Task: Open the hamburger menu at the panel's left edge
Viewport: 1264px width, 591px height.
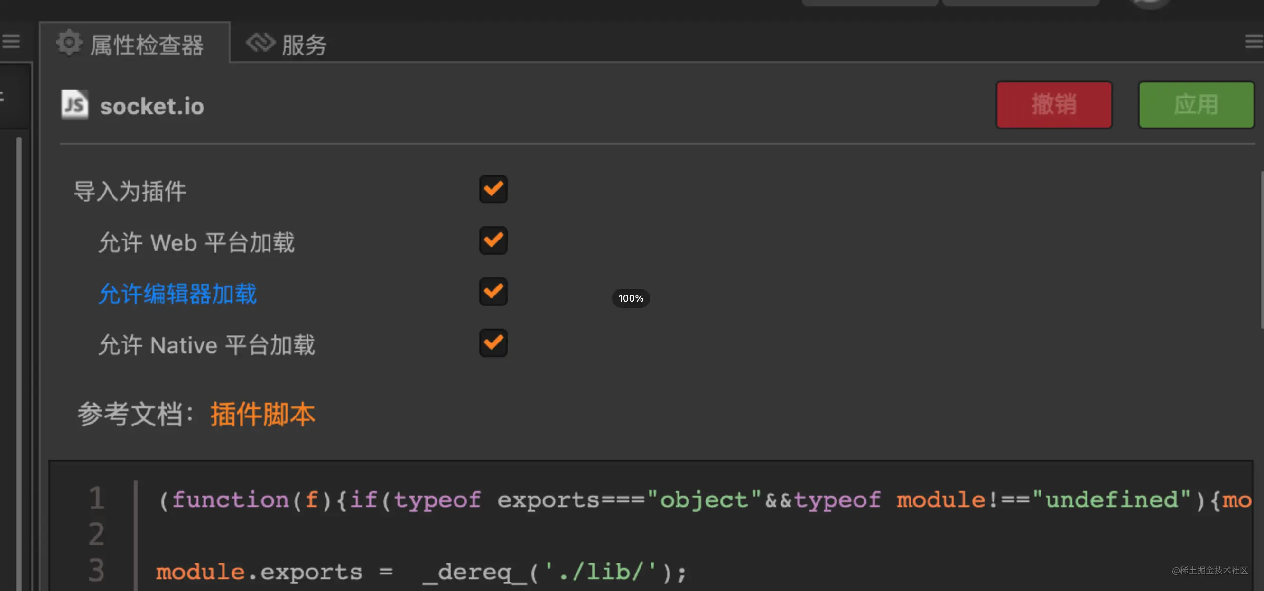Action: click(x=11, y=41)
